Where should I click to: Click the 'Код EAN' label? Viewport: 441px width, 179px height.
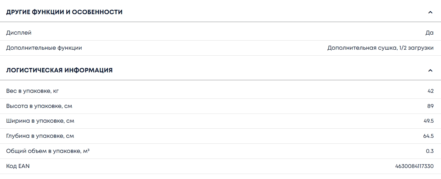(x=18, y=166)
